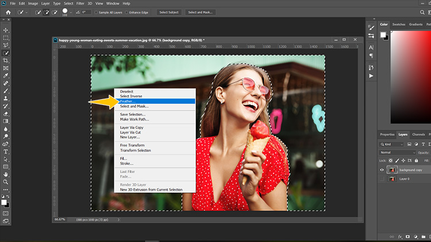Select the Healing Brush tool

(6, 83)
